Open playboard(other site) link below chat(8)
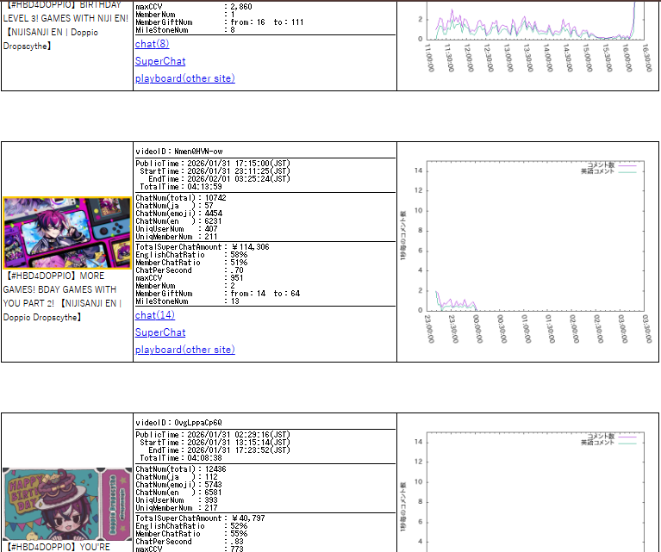The image size is (661, 552). click(x=184, y=78)
